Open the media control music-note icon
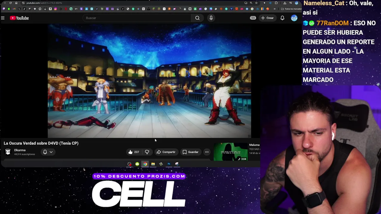Image resolution: width=381 pixels, height=214 pixels. (x=291, y=3)
